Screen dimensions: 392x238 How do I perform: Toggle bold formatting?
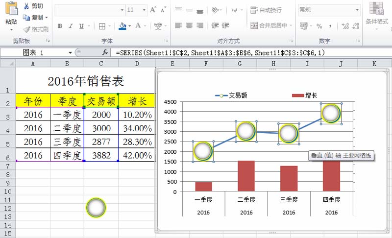click(x=60, y=26)
